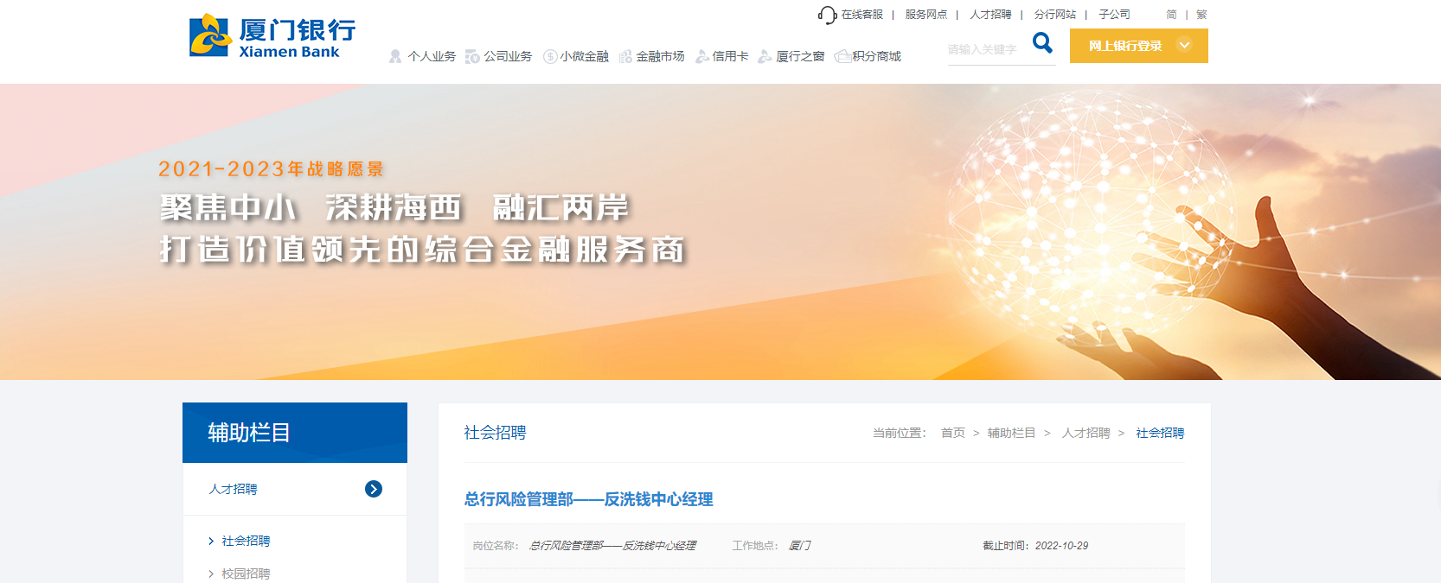
Task: Expand the 人才招聘 sidebar arrow
Action: point(374,489)
